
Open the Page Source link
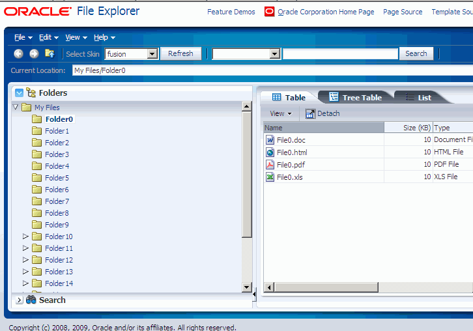pos(403,12)
